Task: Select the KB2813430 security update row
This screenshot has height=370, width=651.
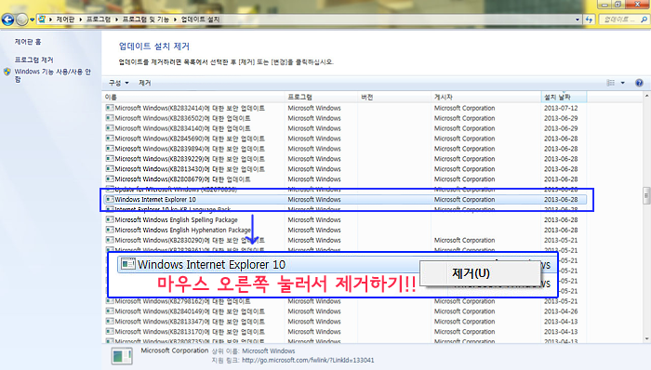Action: [345, 169]
